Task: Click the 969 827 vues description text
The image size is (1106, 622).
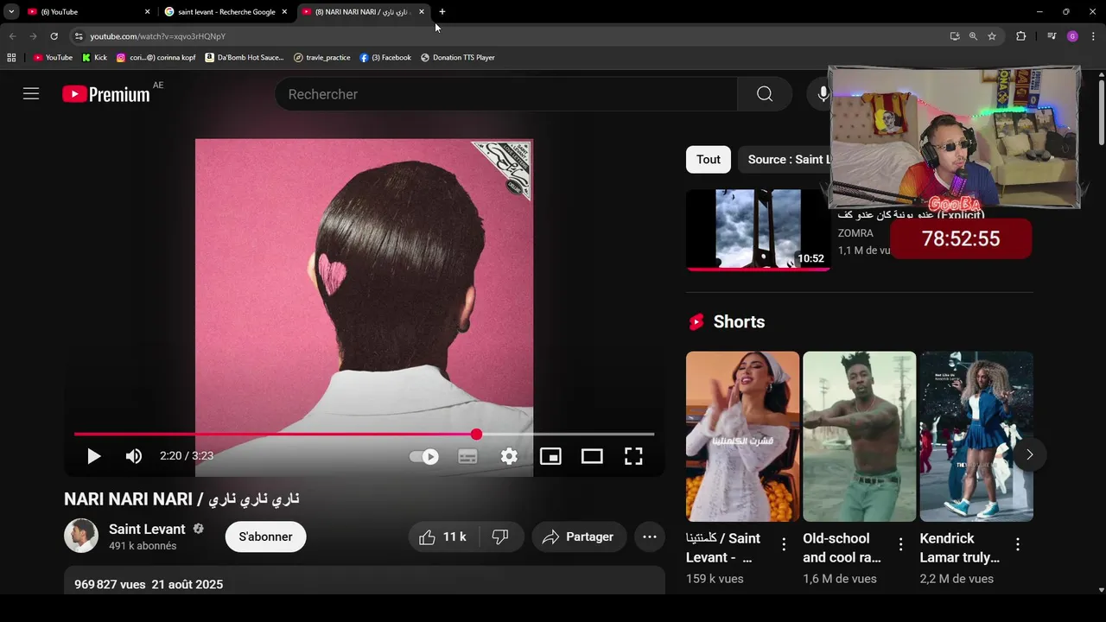Action: coord(110,585)
